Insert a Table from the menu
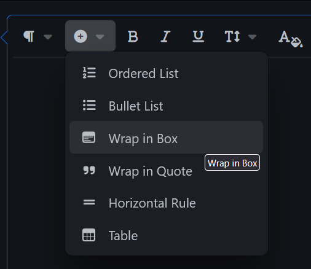Viewport: 311px width, 269px height. [166, 235]
